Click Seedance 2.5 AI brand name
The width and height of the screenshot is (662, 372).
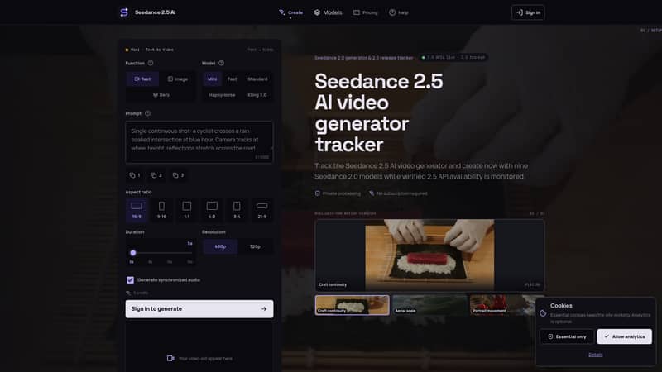[155, 12]
